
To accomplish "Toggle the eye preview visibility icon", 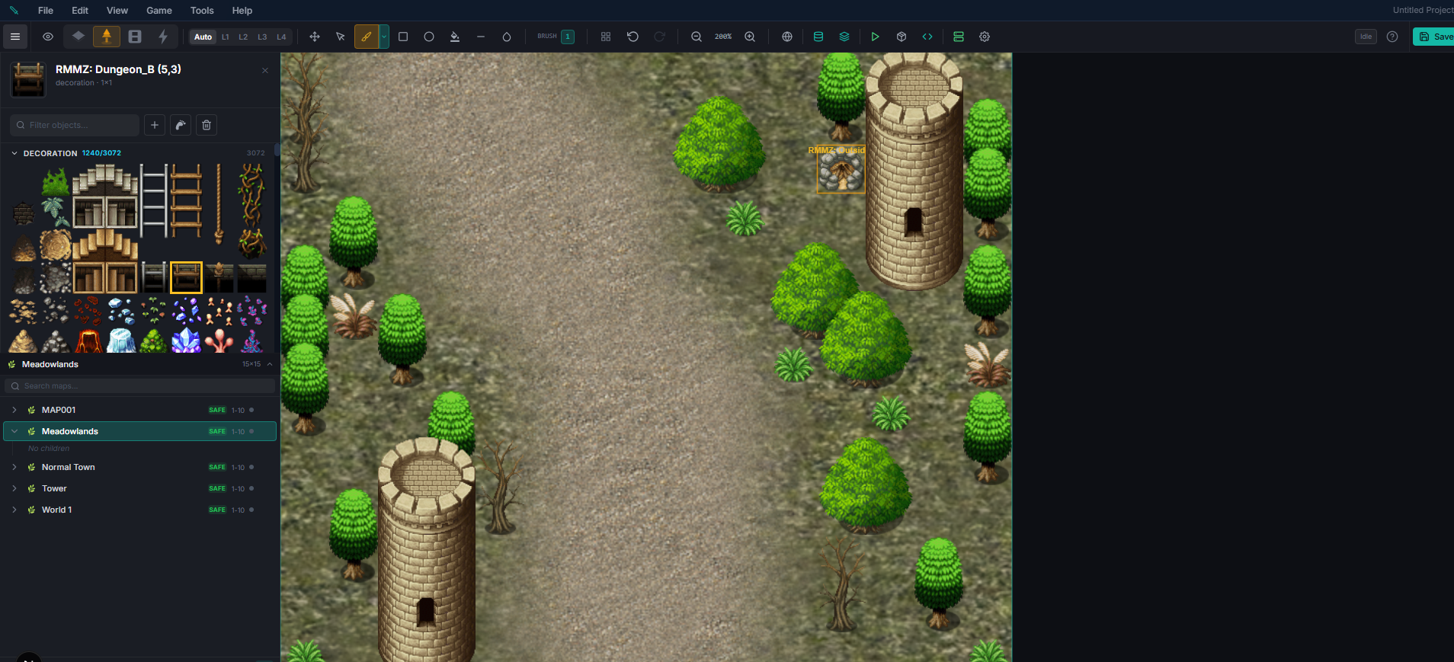I will tap(48, 37).
